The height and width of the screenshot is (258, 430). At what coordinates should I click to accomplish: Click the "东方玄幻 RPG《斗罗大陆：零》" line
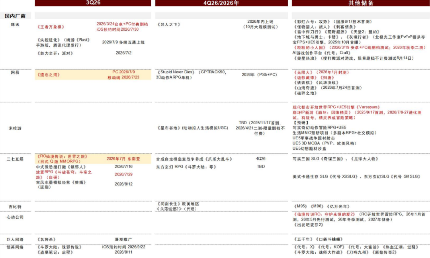[x=186, y=167]
